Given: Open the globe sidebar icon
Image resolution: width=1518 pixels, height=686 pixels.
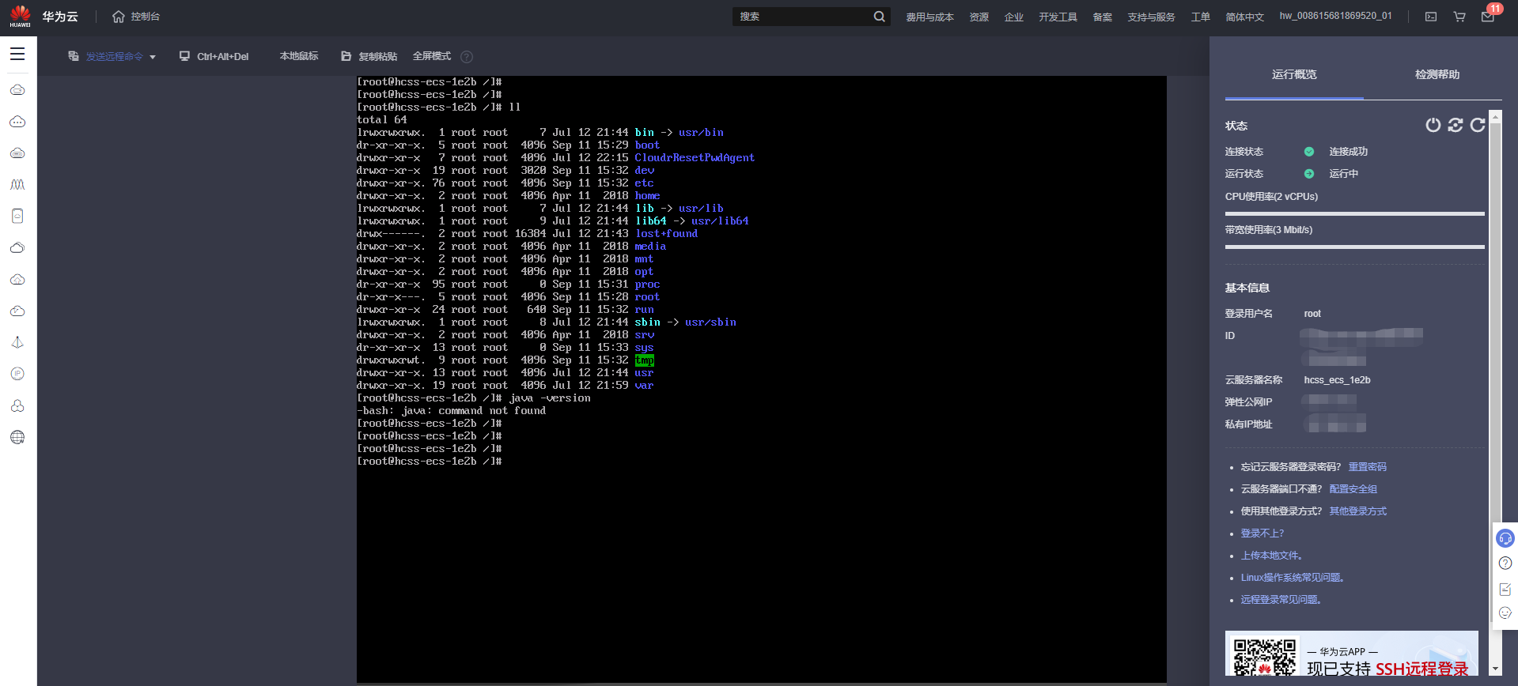Looking at the screenshot, I should pyautogui.click(x=17, y=437).
